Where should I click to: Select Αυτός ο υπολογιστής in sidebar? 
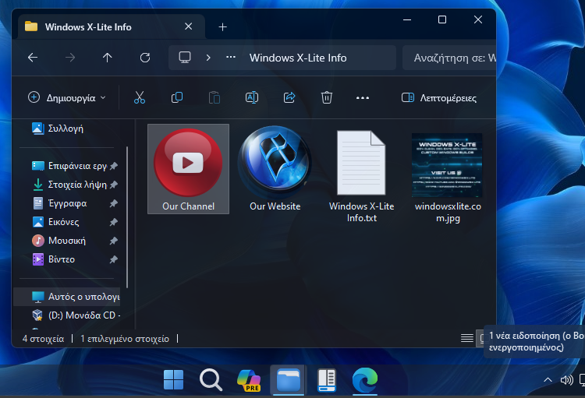[x=67, y=297]
